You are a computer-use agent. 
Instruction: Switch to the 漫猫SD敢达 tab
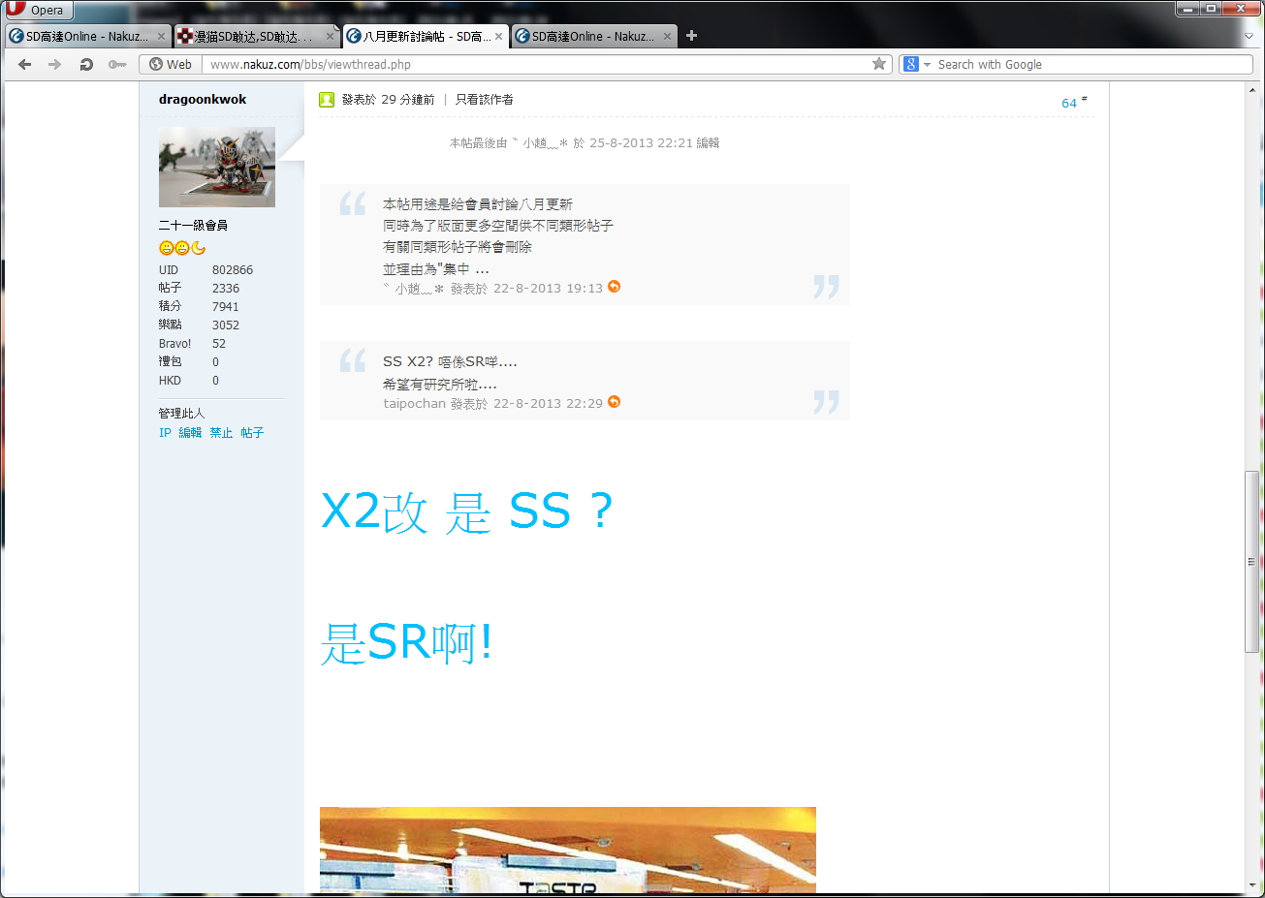click(x=252, y=37)
